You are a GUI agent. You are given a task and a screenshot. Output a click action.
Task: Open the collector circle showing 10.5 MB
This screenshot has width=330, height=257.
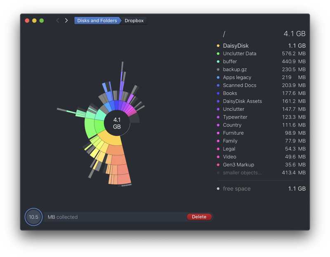click(x=33, y=217)
